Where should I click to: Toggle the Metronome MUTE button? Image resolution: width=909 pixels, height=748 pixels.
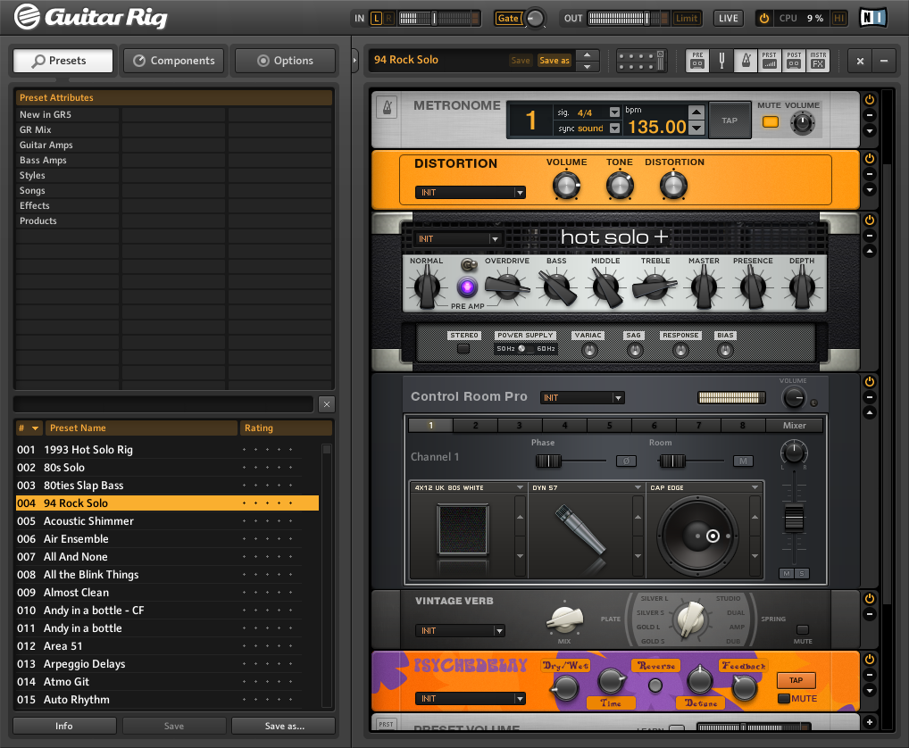771,121
